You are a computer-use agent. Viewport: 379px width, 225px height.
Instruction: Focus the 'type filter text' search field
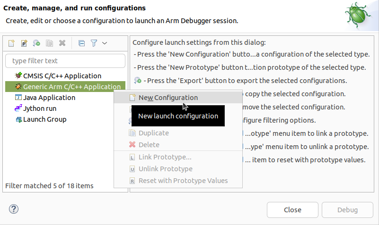65,61
